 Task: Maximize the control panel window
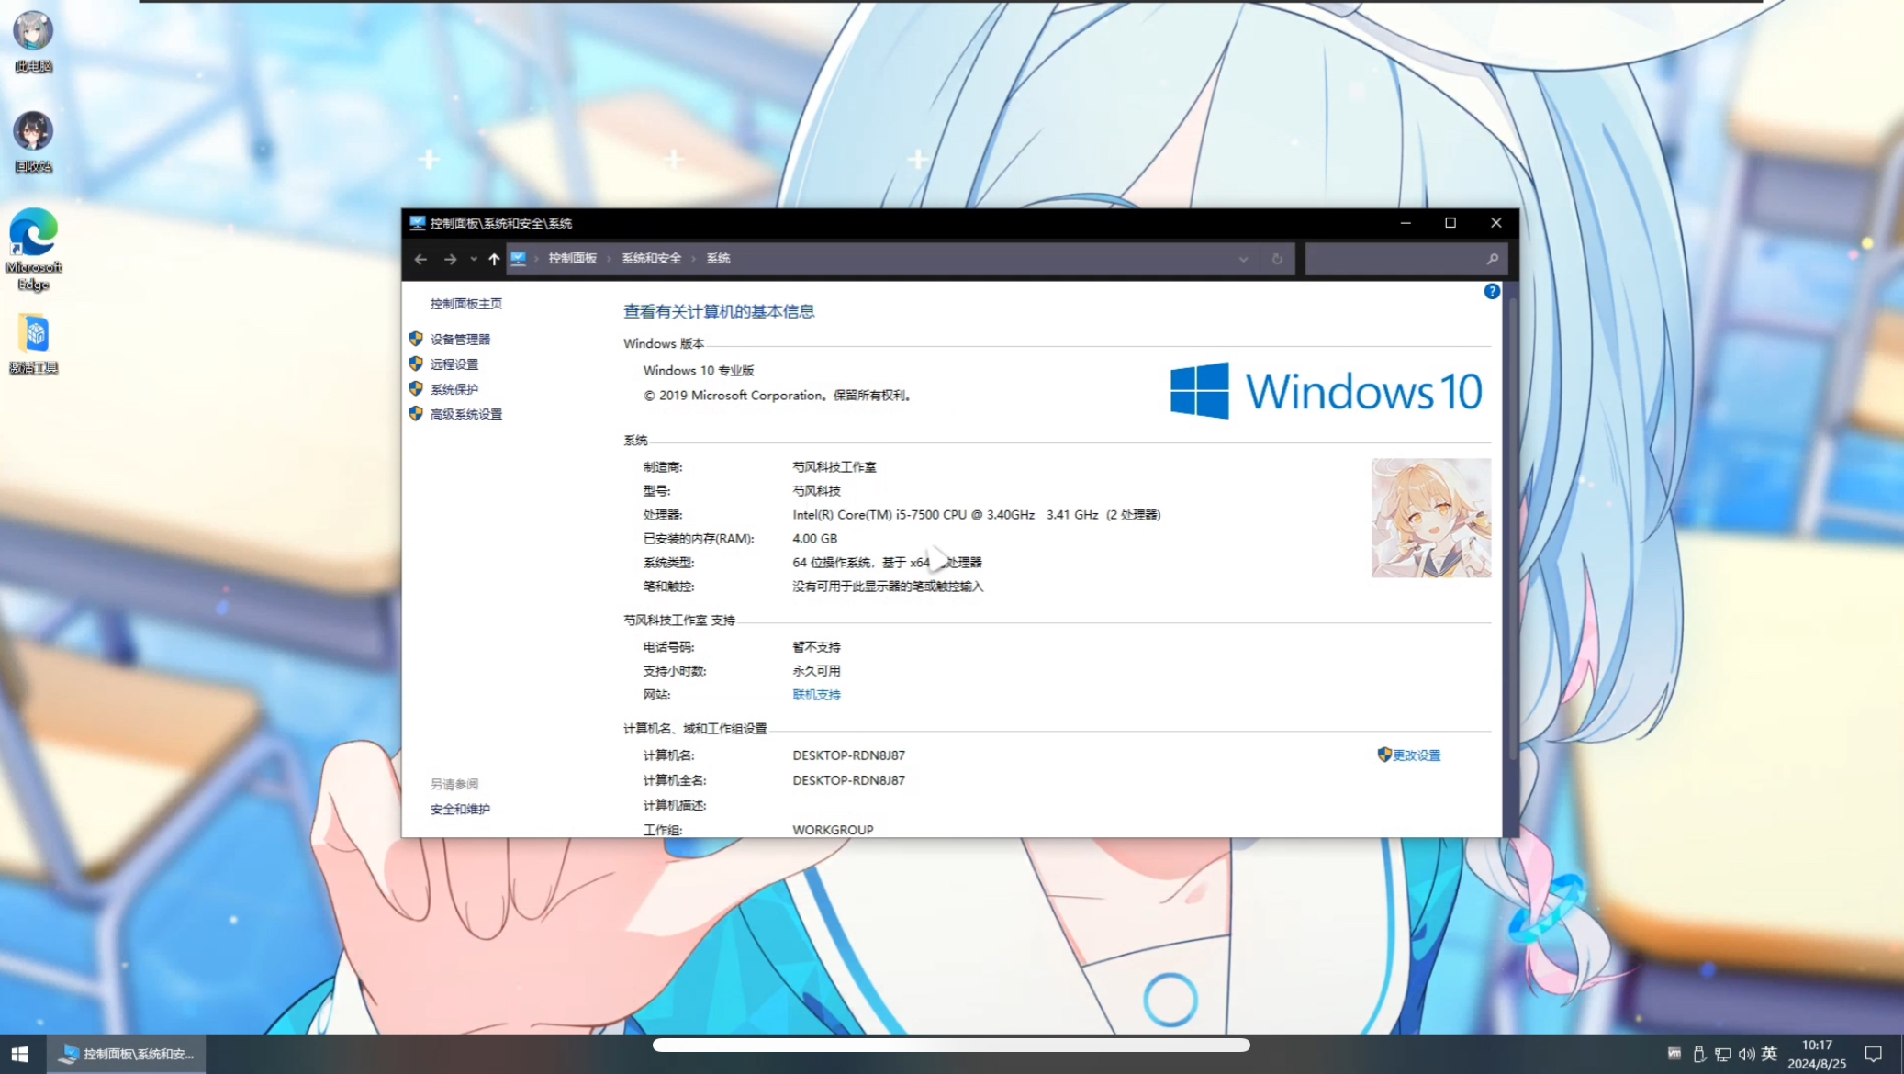click(1450, 223)
